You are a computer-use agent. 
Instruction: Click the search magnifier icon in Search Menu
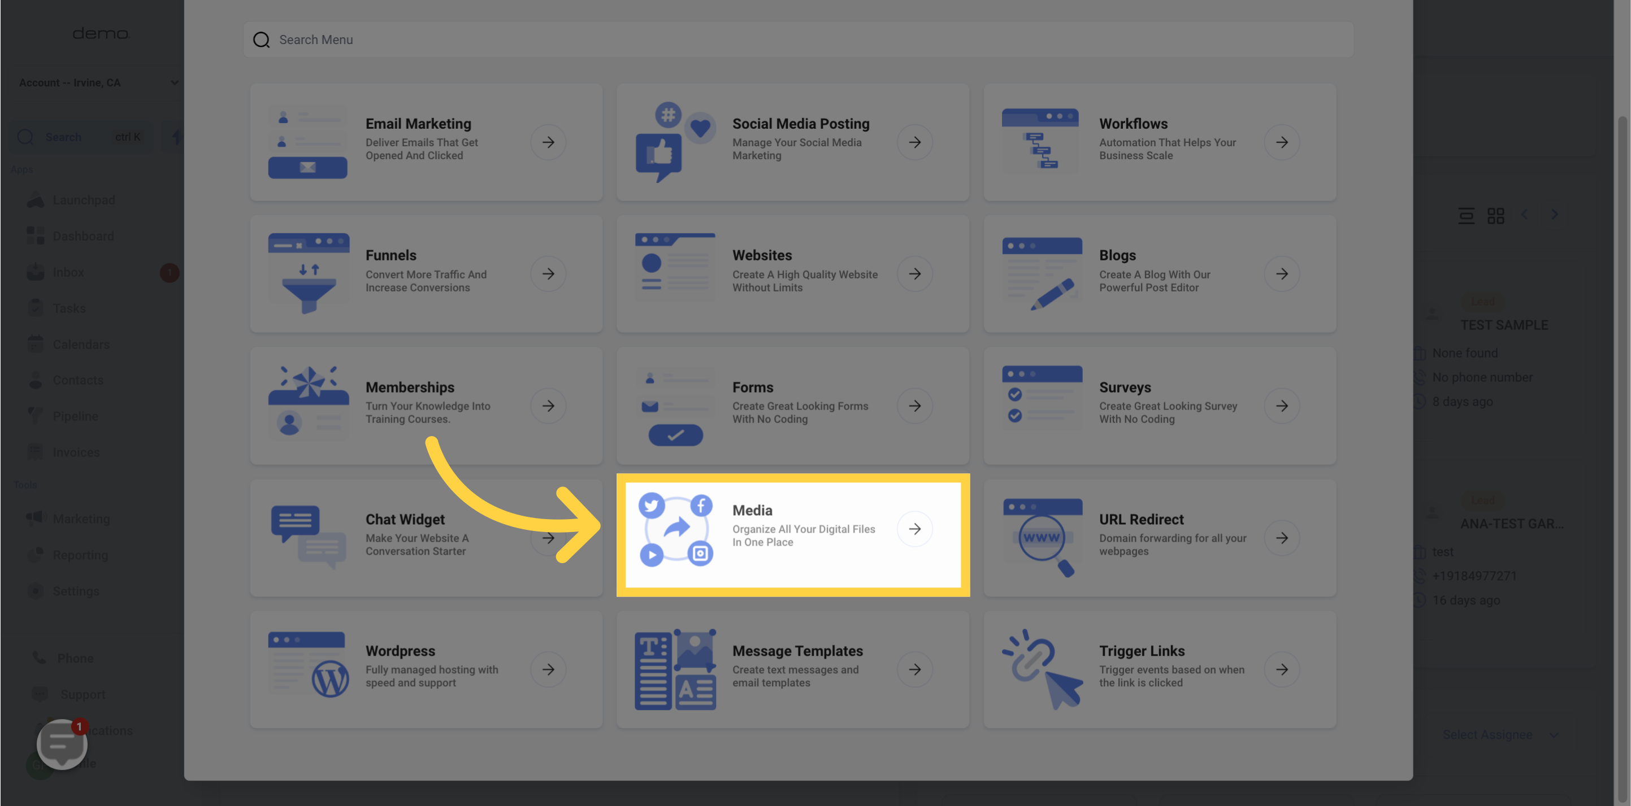pos(261,40)
